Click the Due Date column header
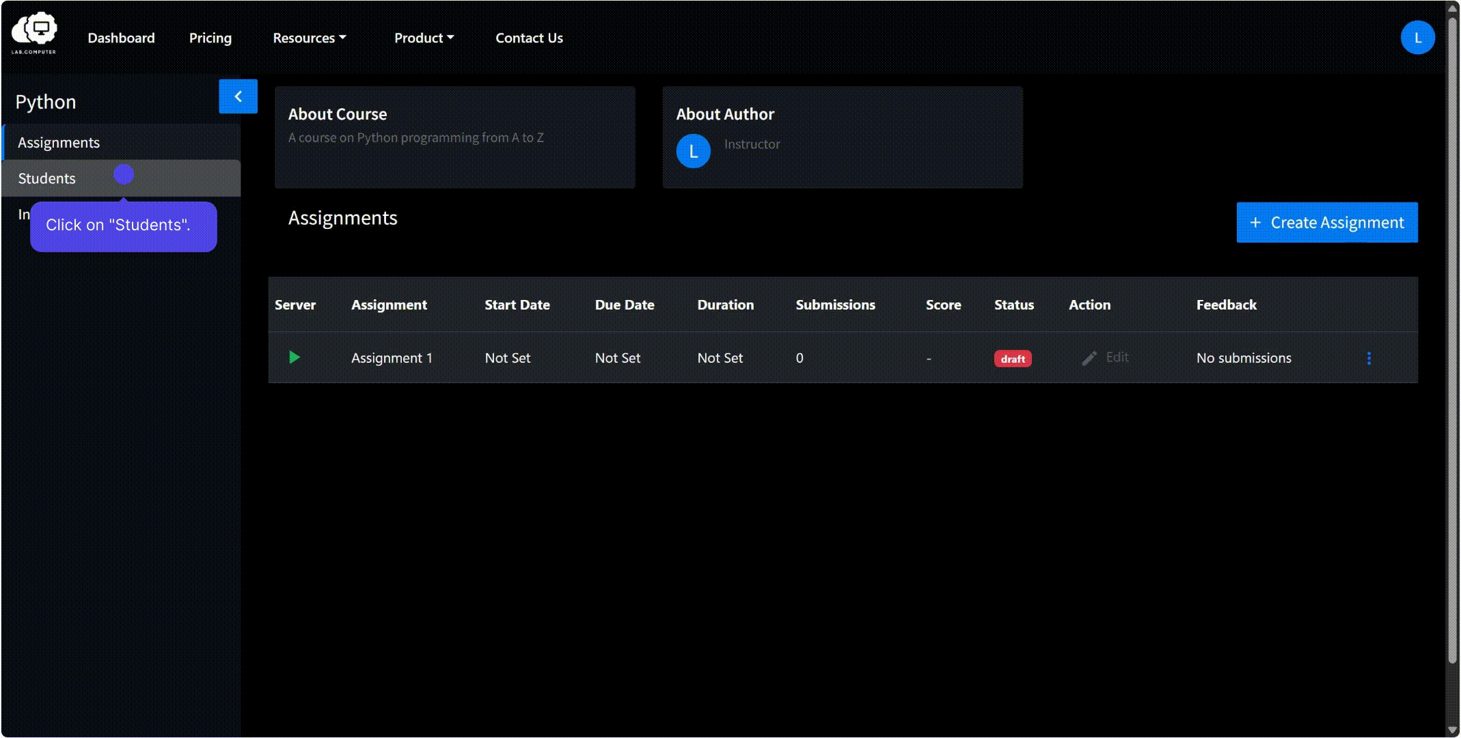 [x=625, y=305]
